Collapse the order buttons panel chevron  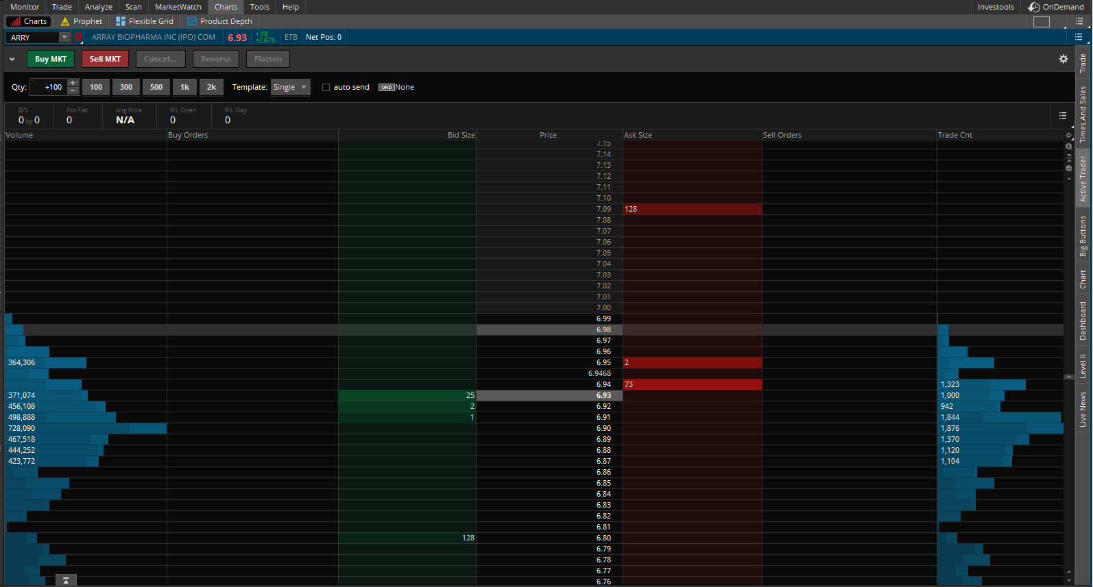12,59
